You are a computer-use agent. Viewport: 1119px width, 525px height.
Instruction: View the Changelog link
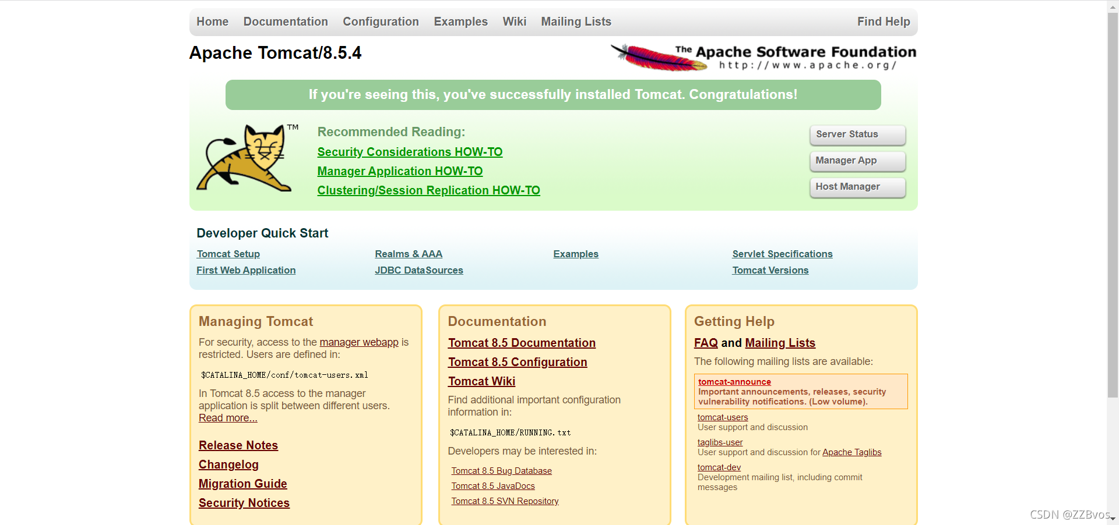click(228, 464)
